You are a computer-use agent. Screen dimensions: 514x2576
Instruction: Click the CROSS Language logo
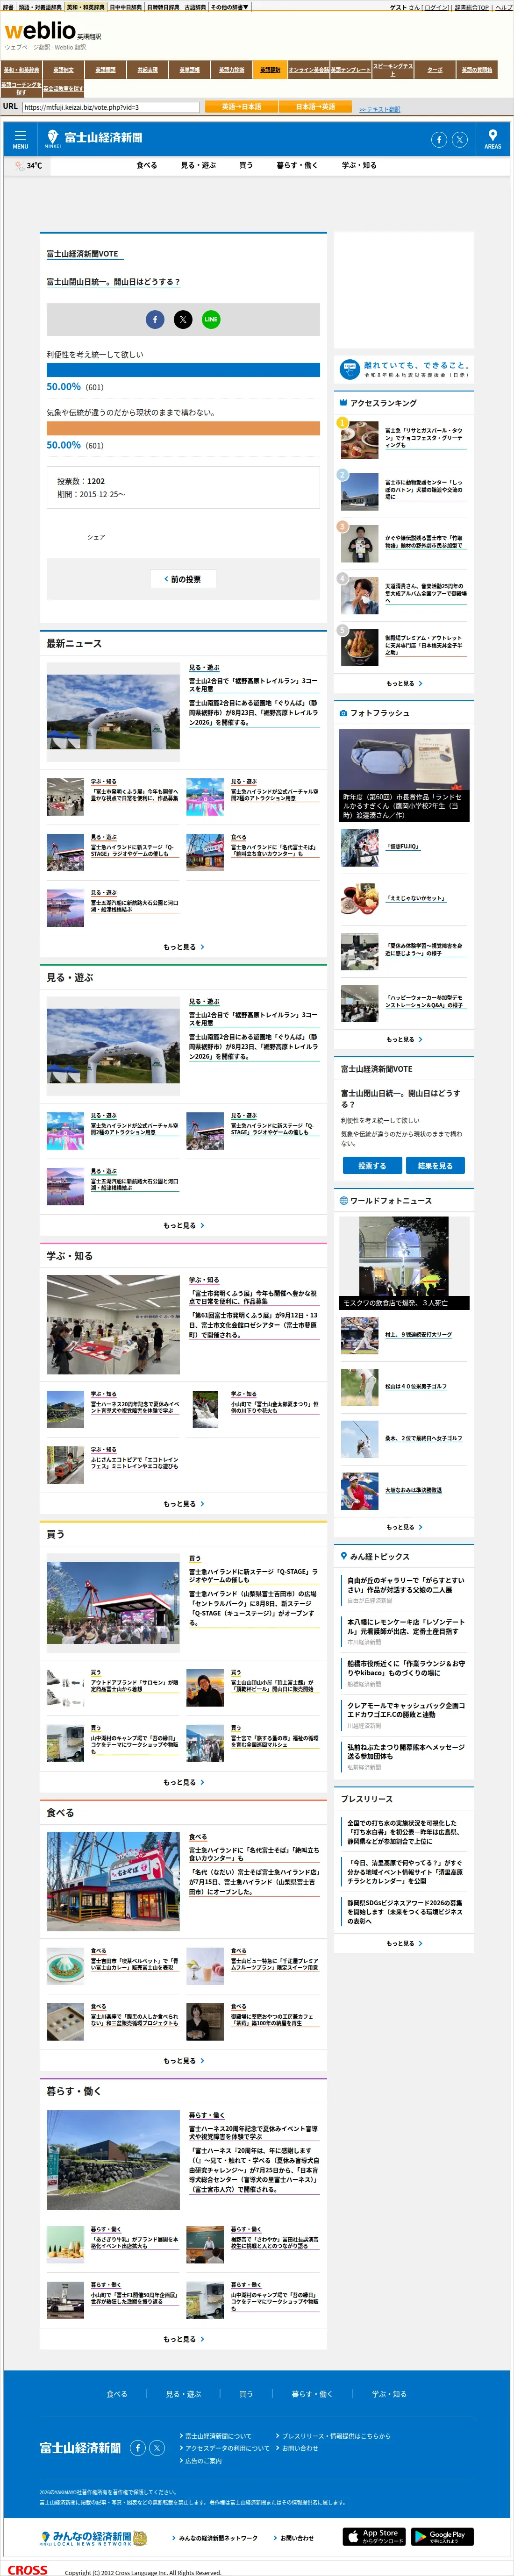(x=27, y=2569)
